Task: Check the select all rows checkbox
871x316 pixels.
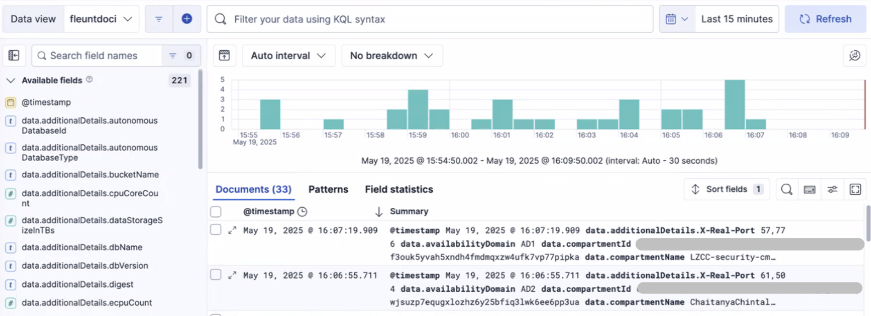Action: pos(216,211)
